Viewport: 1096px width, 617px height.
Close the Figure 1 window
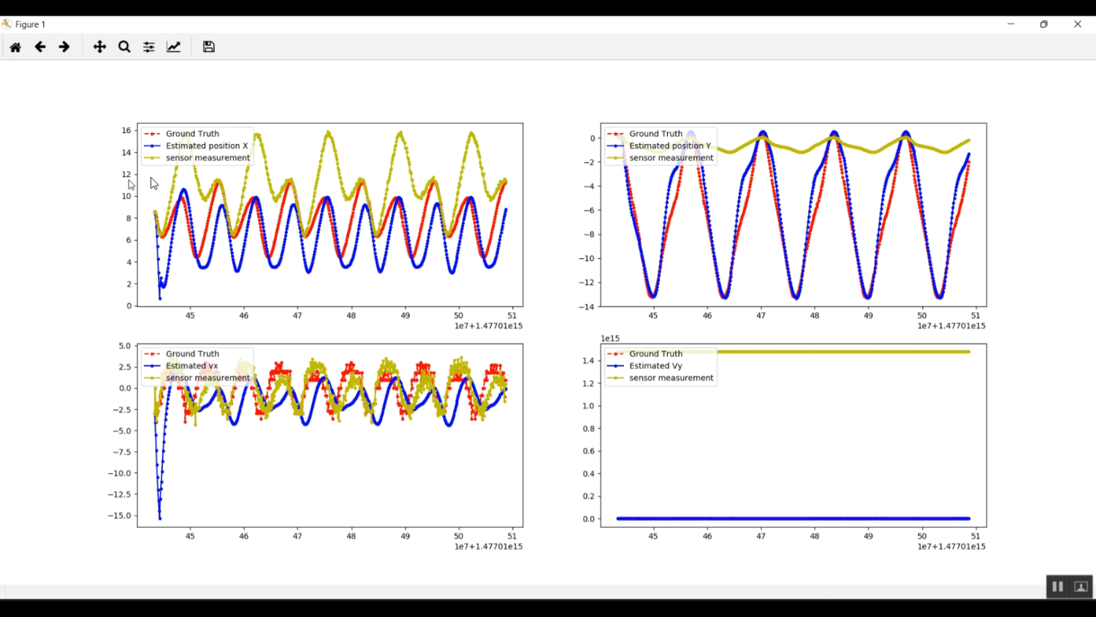[x=1077, y=24]
